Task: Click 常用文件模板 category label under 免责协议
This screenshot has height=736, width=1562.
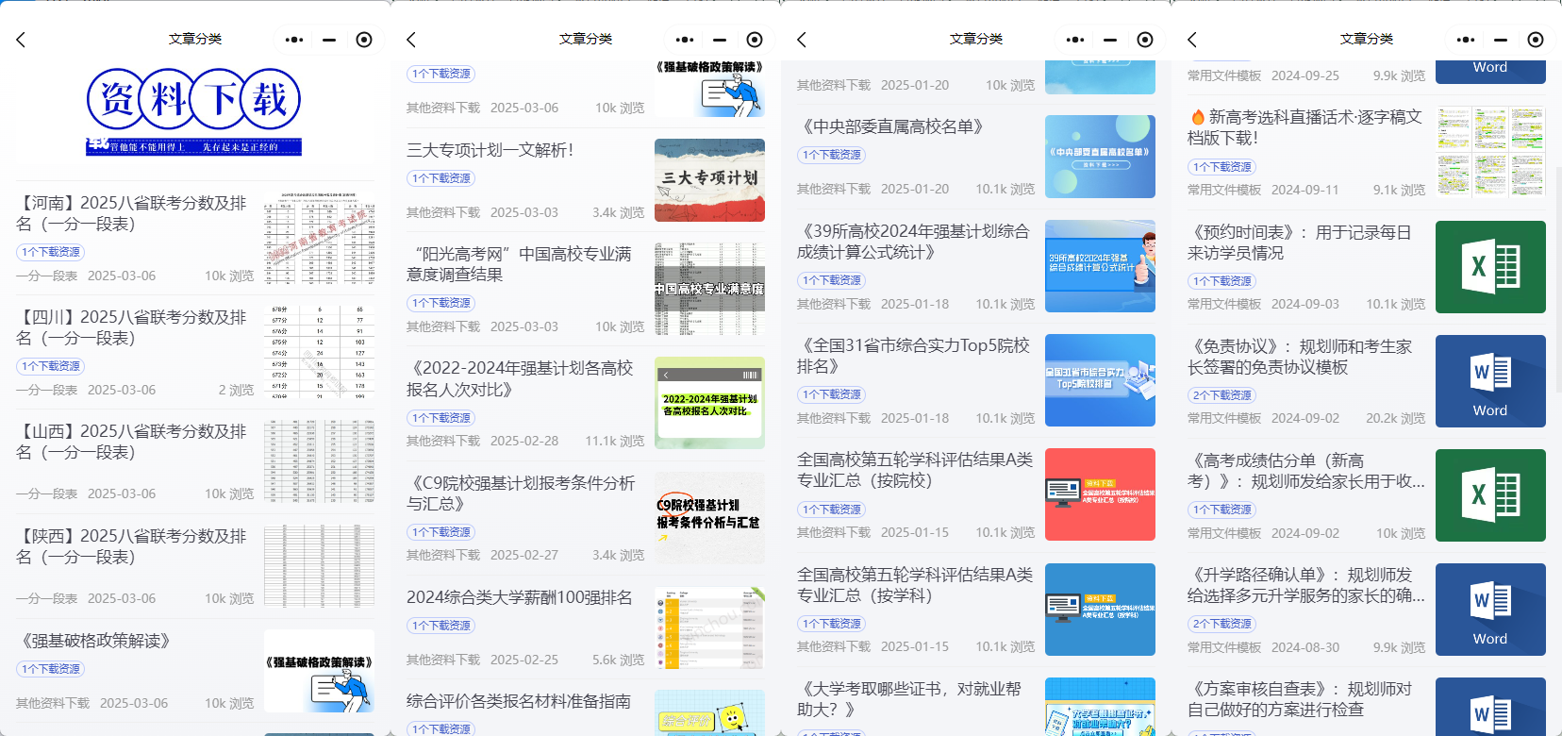Action: click(x=1224, y=418)
